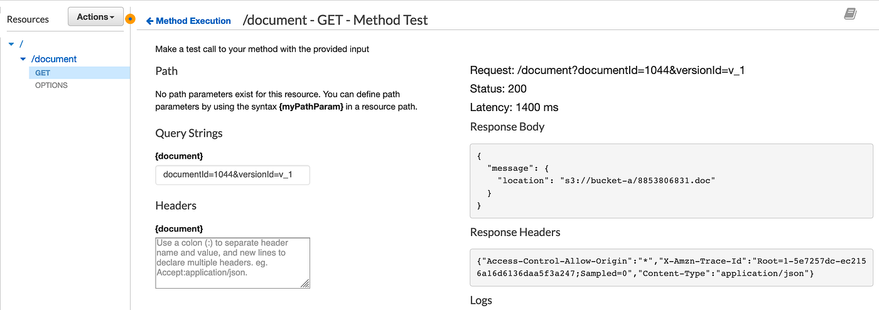The height and width of the screenshot is (310, 879).
Task: Select the OPTIONS method in resource tree
Action: tap(51, 85)
